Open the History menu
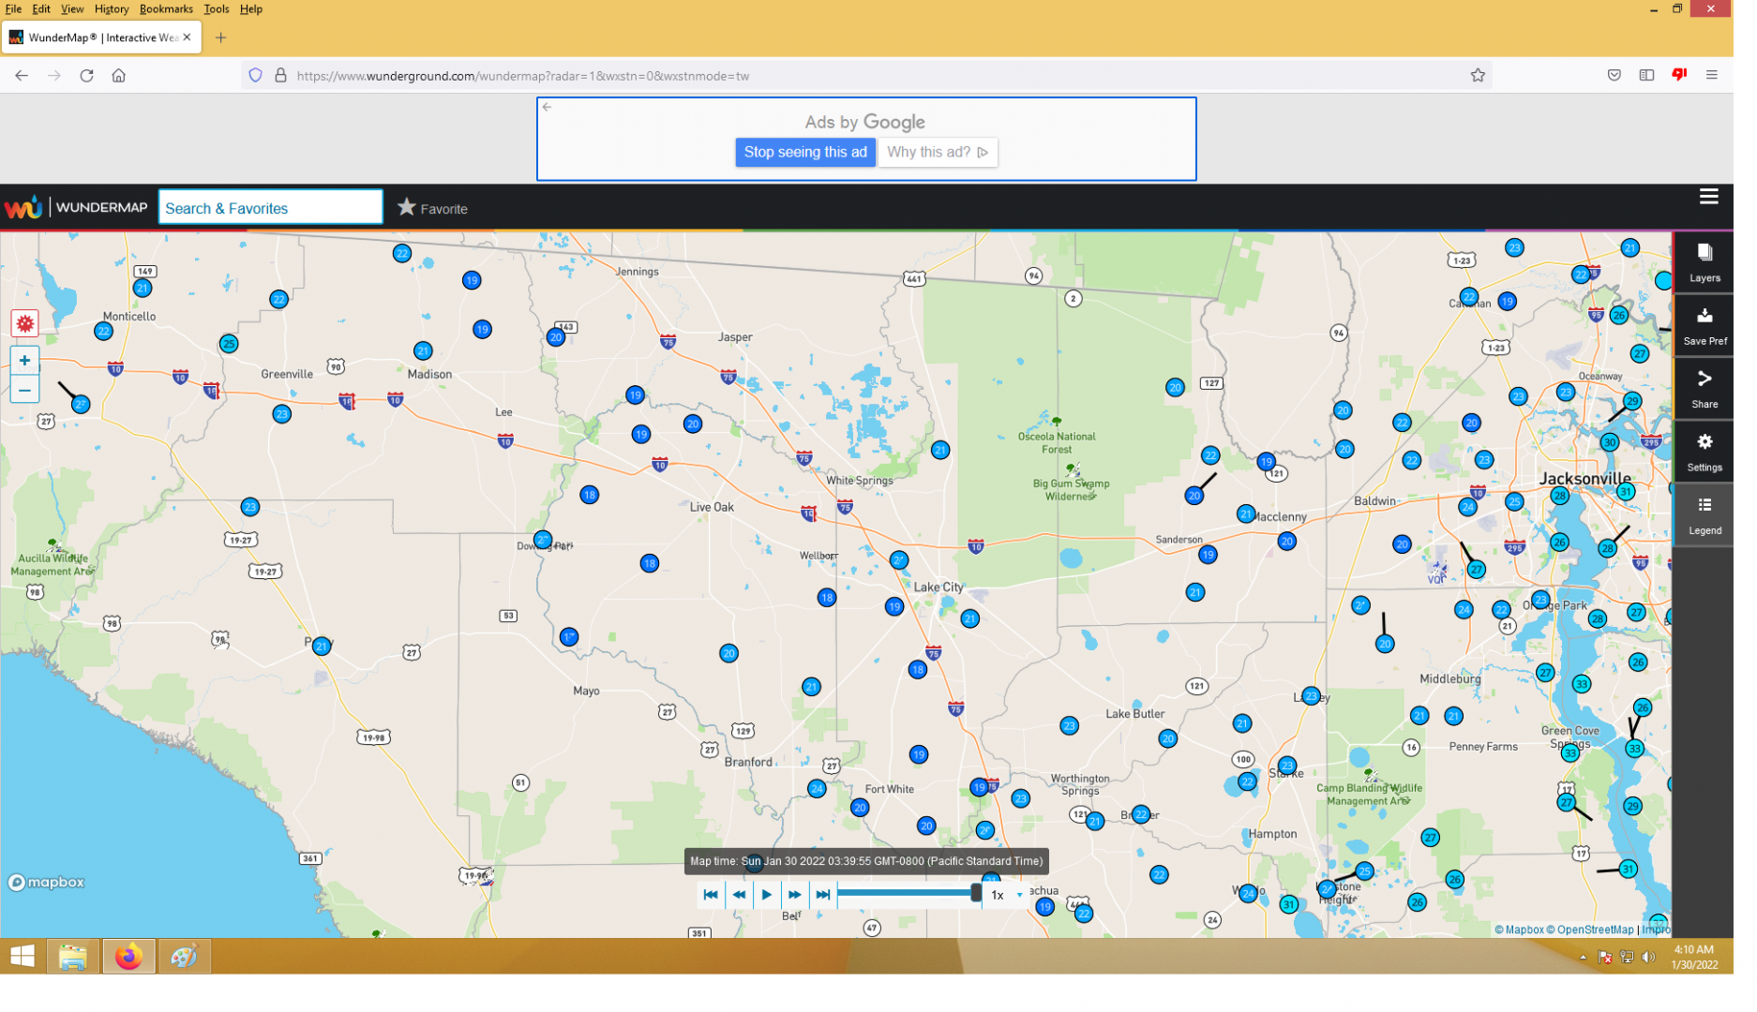Viewport: 1757px width, 1012px height. point(113,9)
